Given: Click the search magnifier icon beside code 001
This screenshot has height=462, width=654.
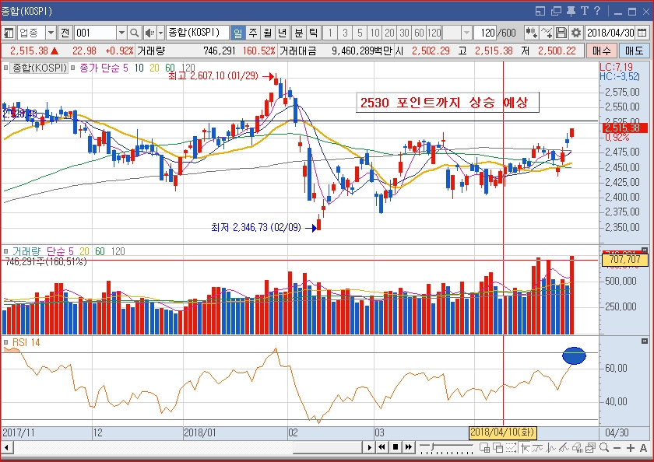Looking at the screenshot, I should (134, 33).
